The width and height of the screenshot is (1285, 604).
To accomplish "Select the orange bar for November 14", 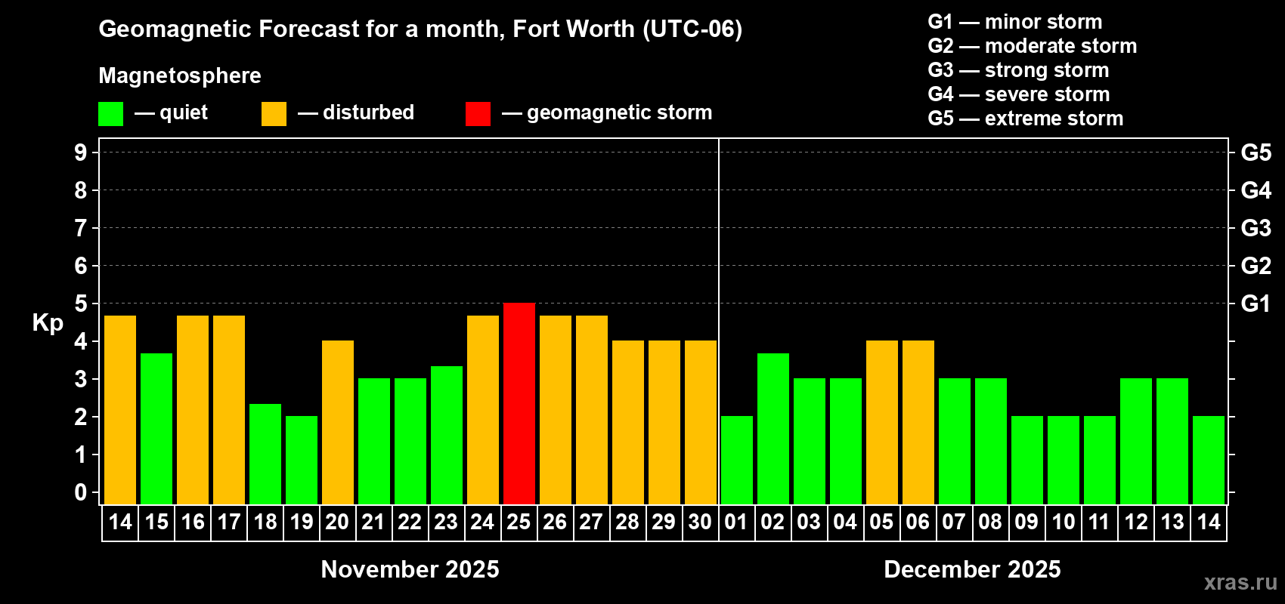I will pos(120,410).
